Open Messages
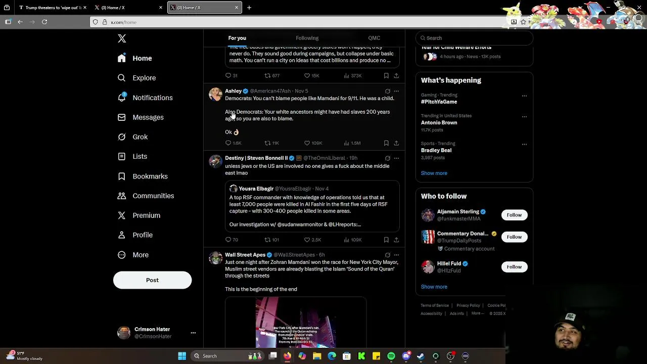The image size is (647, 364). click(x=141, y=117)
